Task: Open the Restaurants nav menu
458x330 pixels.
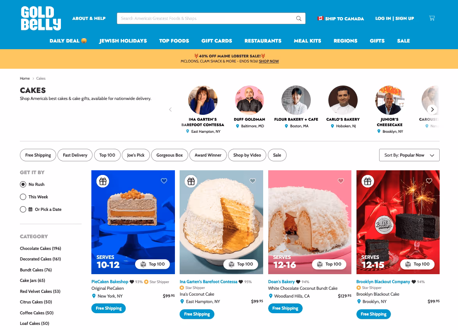Action: [263, 41]
